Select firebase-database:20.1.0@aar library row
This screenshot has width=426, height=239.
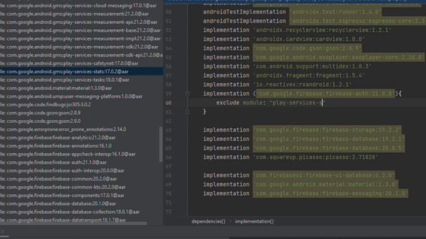[x=81, y=204]
